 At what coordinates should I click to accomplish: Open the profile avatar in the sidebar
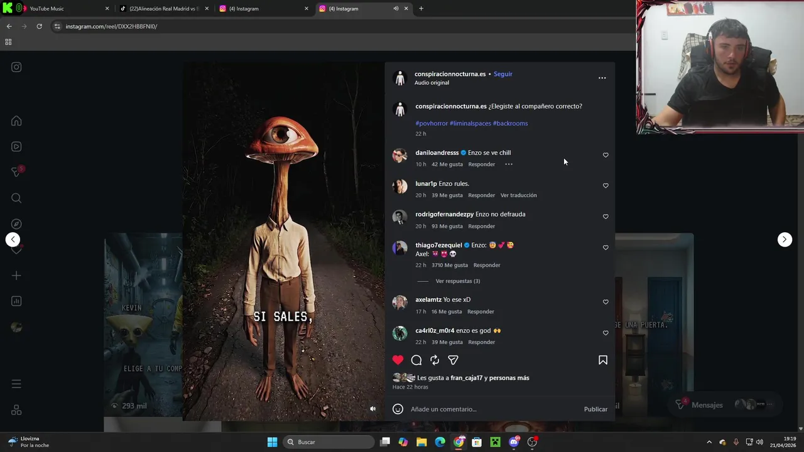coord(16,327)
